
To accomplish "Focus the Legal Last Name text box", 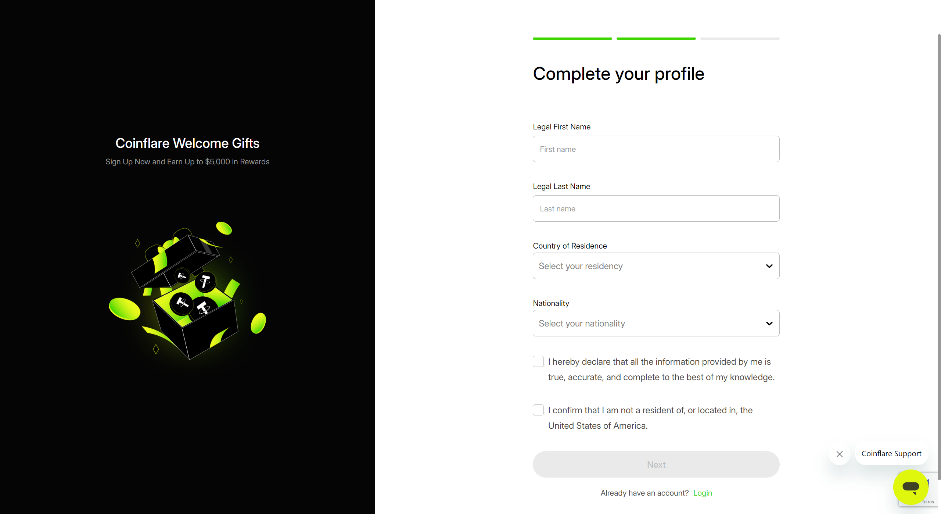I will tap(656, 208).
